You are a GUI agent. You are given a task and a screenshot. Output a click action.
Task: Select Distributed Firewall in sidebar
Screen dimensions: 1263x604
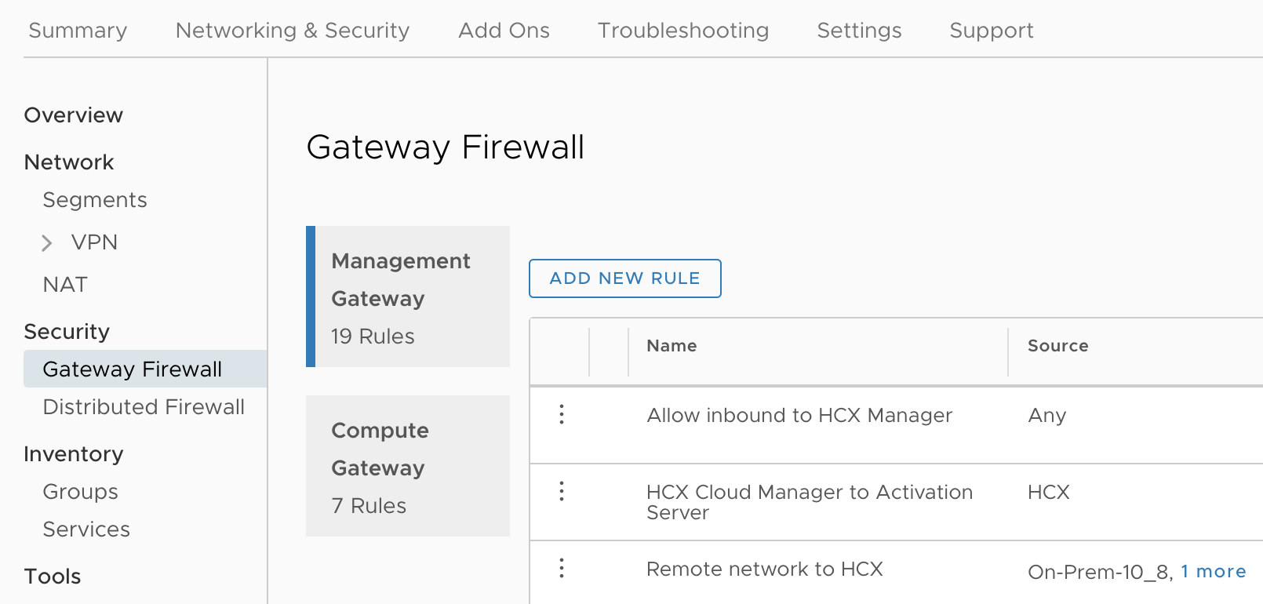[x=144, y=407]
